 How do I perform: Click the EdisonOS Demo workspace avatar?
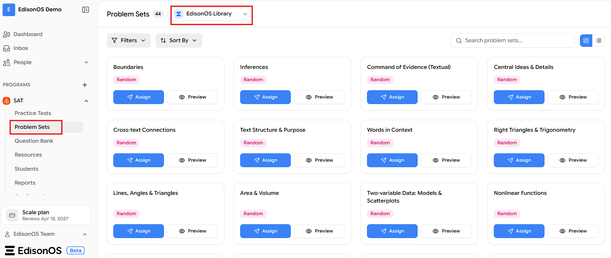coord(9,10)
